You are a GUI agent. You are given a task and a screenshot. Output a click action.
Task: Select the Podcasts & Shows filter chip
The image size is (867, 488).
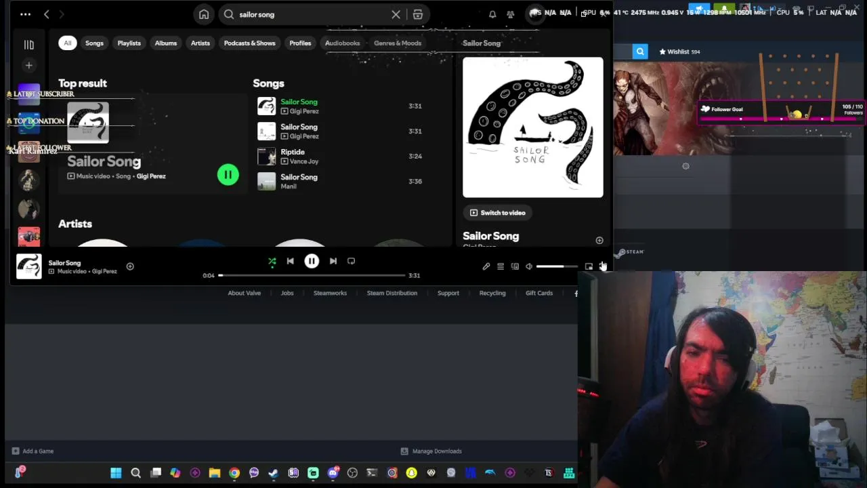pyautogui.click(x=249, y=43)
